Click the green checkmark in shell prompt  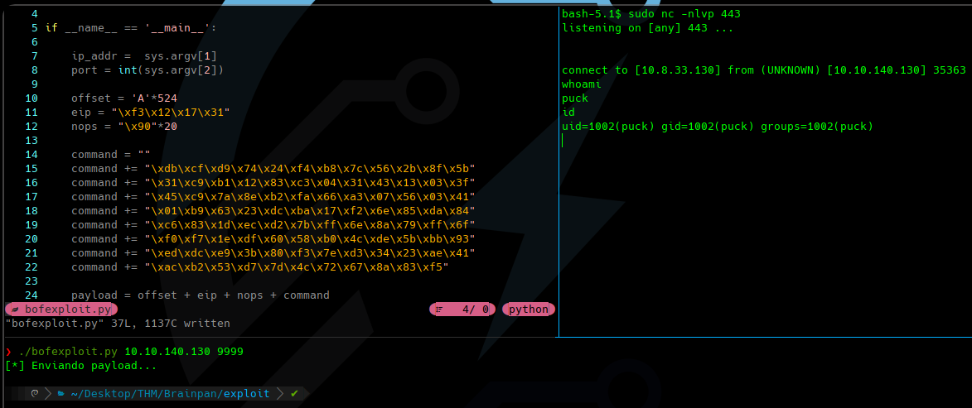point(294,393)
